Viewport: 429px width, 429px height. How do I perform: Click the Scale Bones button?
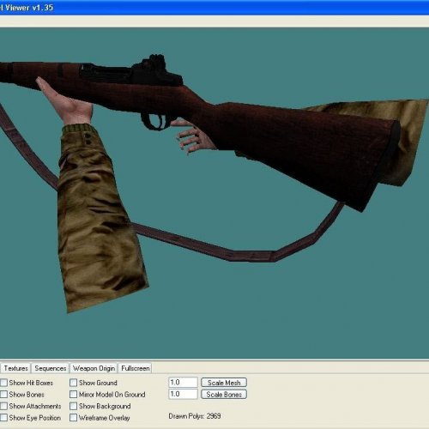pyautogui.click(x=224, y=395)
